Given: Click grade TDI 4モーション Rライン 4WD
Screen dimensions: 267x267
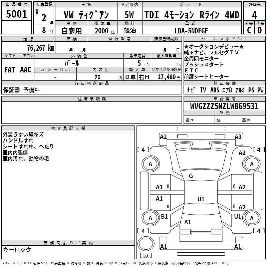Looking at the screenshot, I should click(x=192, y=15).
